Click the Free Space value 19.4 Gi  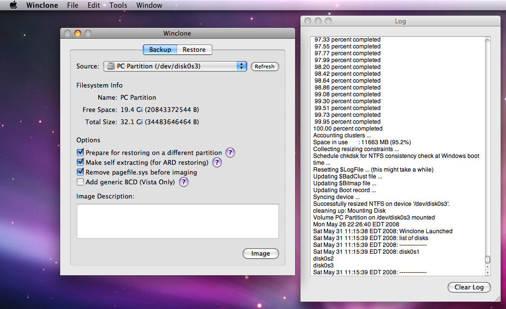pos(160,110)
